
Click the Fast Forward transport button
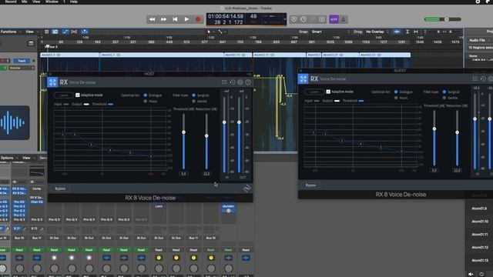(x=163, y=19)
